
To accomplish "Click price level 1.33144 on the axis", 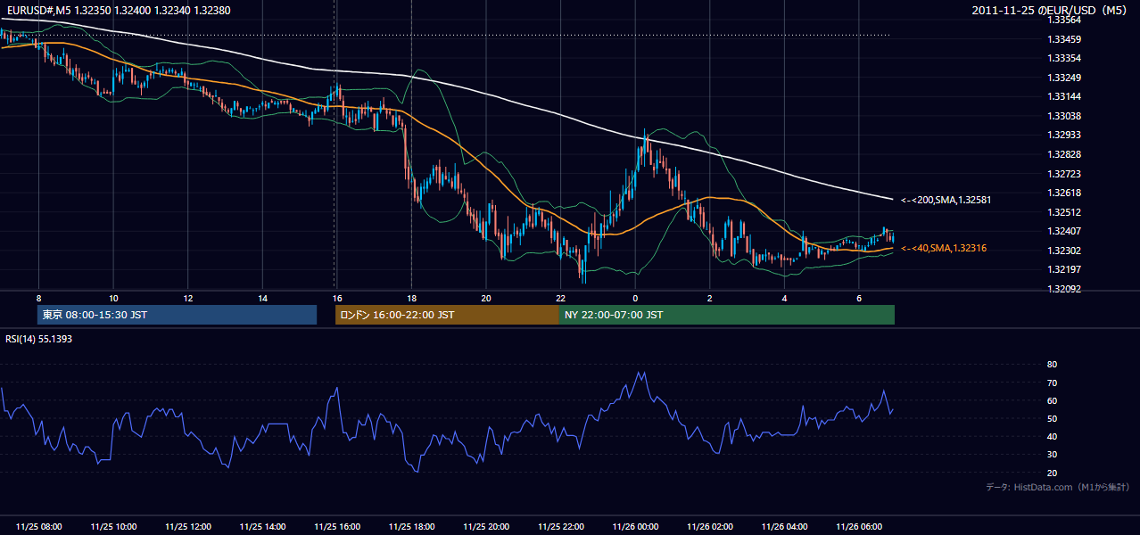I will click(x=1065, y=96).
